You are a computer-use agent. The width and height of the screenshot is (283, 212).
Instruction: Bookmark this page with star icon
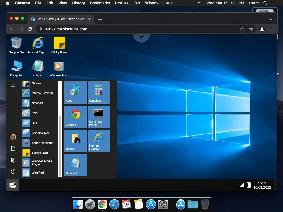click(x=251, y=29)
